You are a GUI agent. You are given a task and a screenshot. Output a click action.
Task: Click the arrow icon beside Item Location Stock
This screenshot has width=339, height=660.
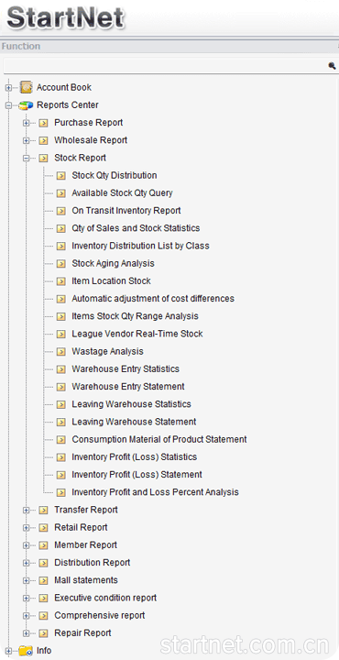coord(61,281)
